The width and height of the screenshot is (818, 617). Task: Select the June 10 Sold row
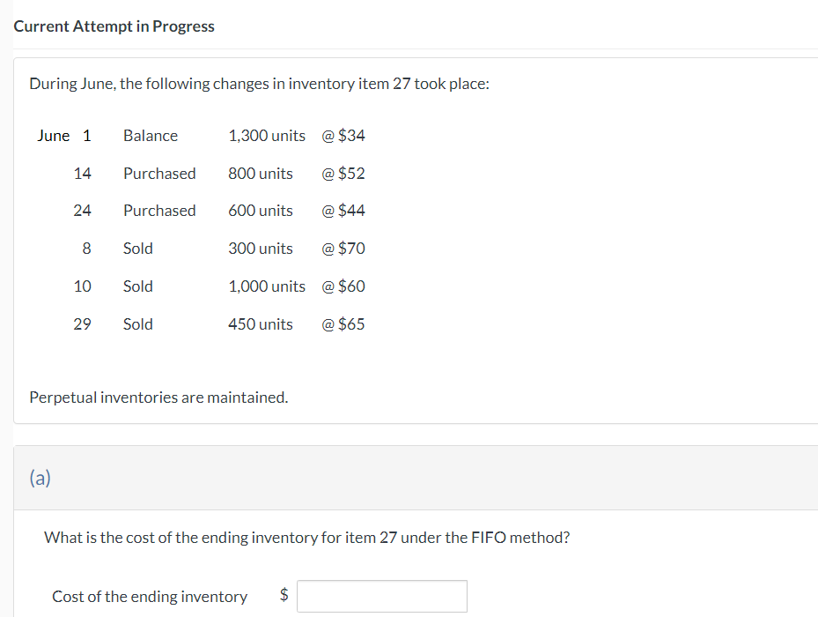click(137, 286)
